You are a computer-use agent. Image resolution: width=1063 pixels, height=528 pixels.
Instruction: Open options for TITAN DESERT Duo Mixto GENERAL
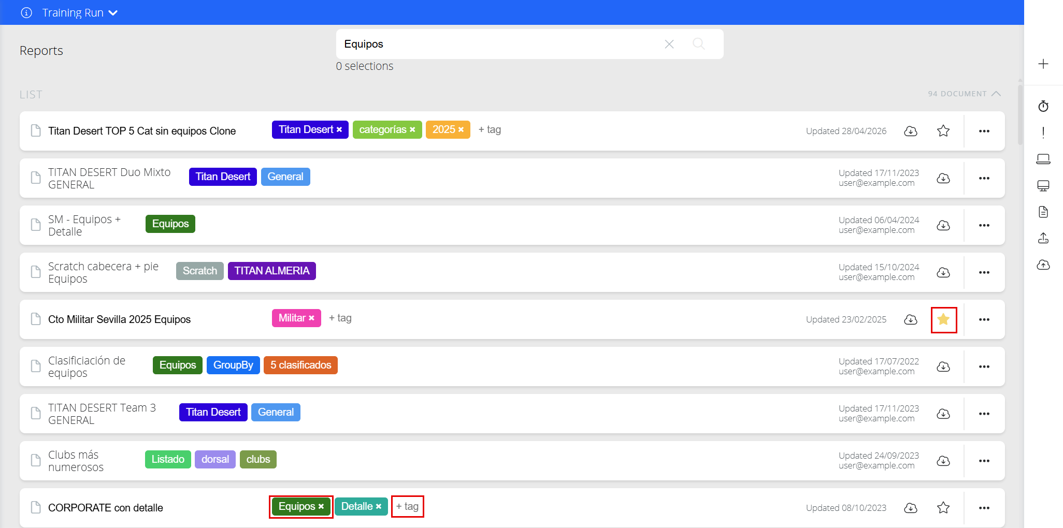984,178
